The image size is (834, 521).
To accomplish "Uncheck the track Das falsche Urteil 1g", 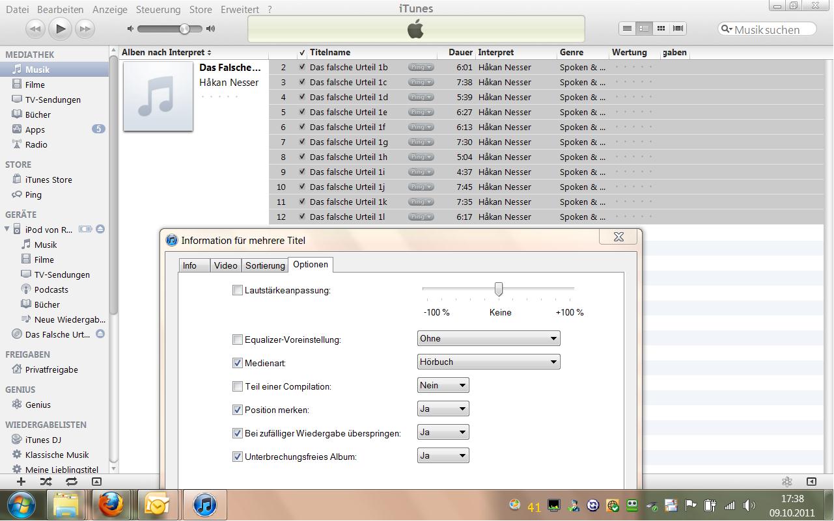I will coord(302,142).
